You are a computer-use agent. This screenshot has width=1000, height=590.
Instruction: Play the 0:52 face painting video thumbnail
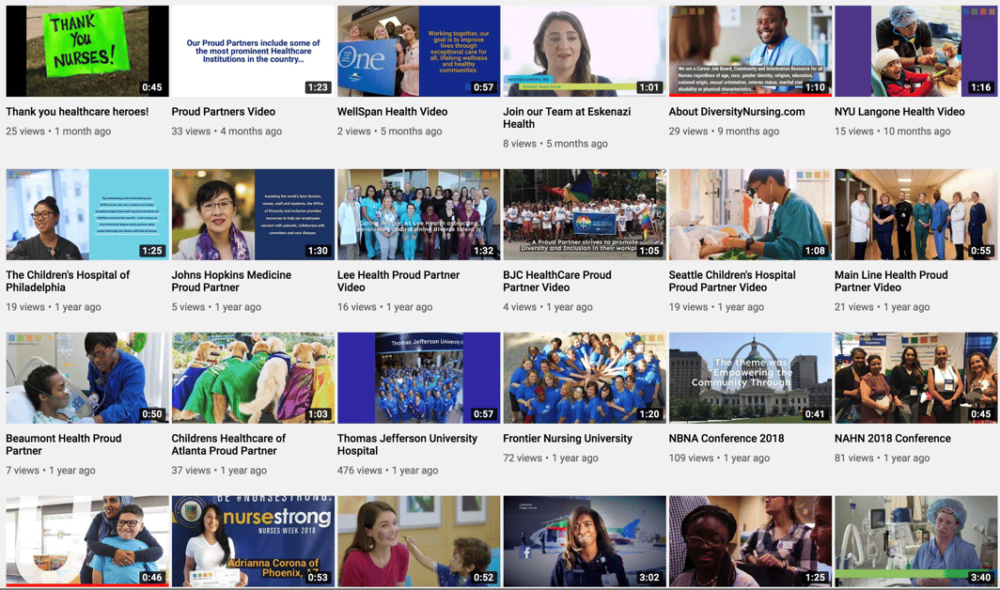click(419, 541)
